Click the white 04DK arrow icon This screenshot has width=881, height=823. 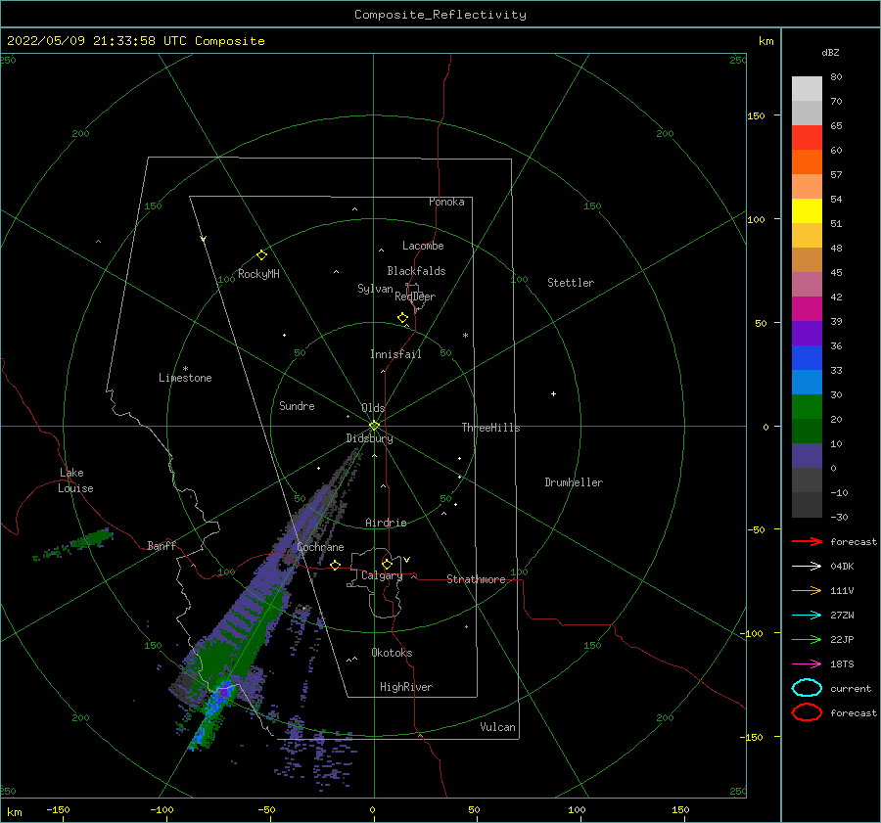click(x=807, y=566)
